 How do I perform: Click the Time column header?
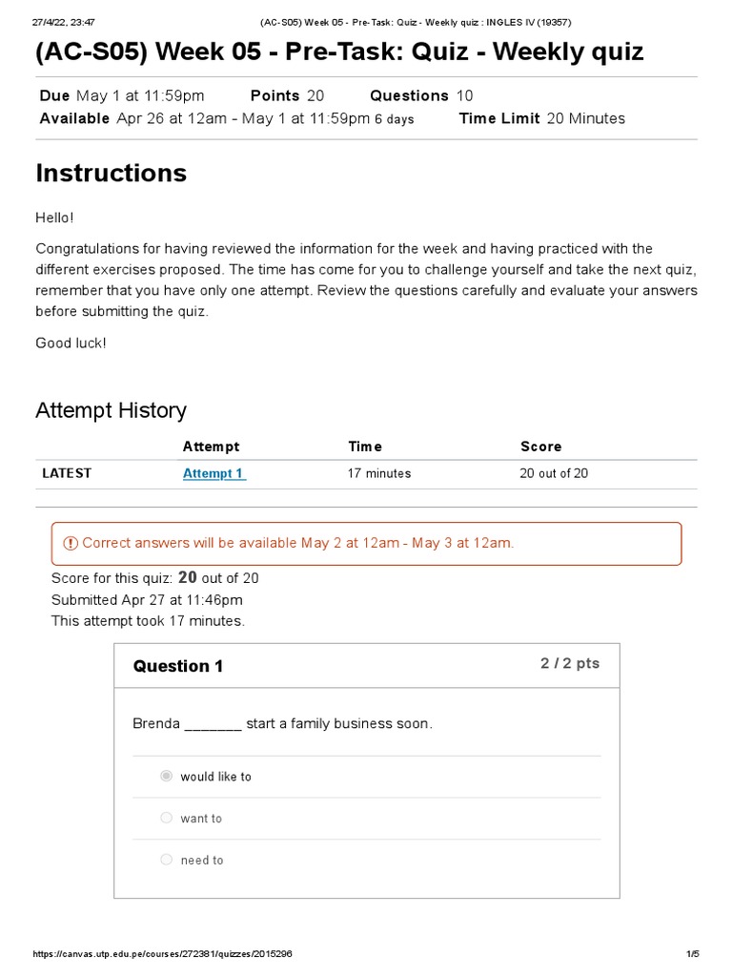[365, 447]
